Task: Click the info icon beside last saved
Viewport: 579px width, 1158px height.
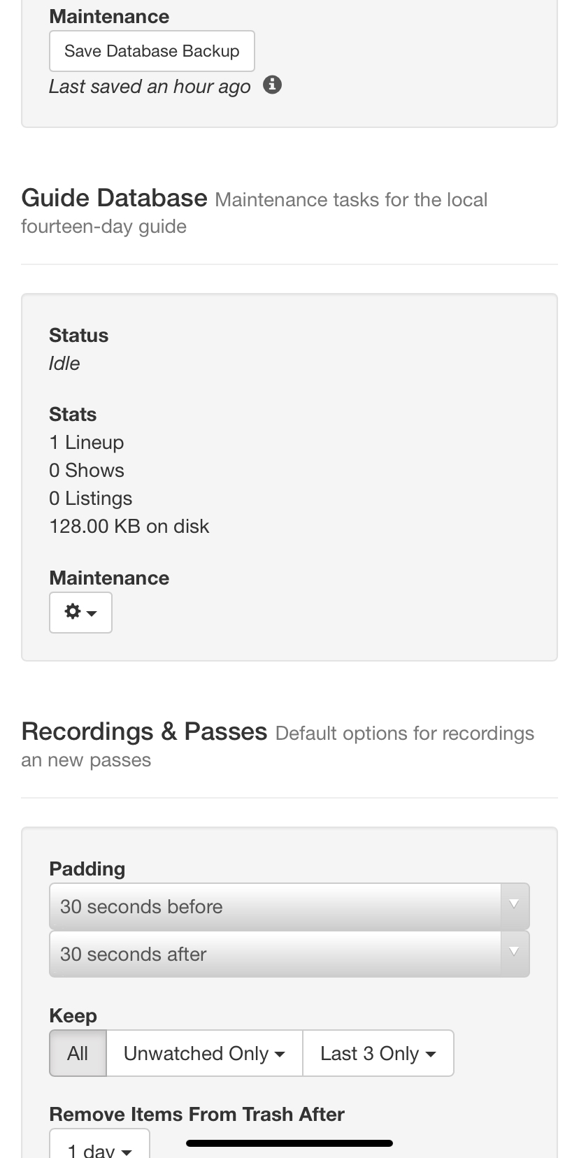Action: pos(272,85)
